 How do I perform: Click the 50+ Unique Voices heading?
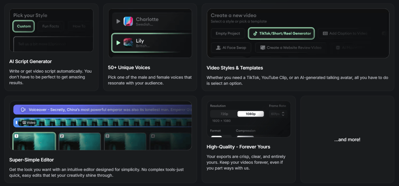point(129,67)
